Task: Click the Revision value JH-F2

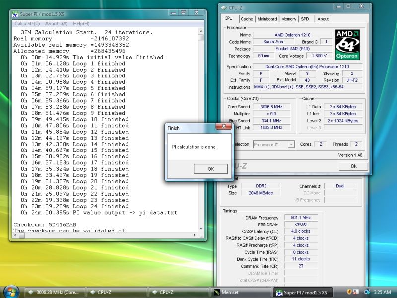Action: click(352, 80)
